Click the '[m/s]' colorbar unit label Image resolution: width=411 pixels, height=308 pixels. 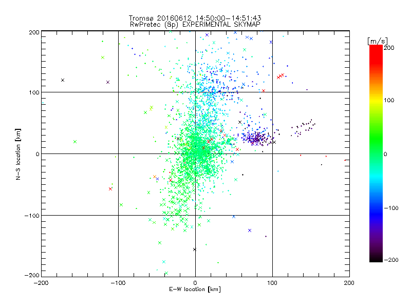tap(378, 41)
